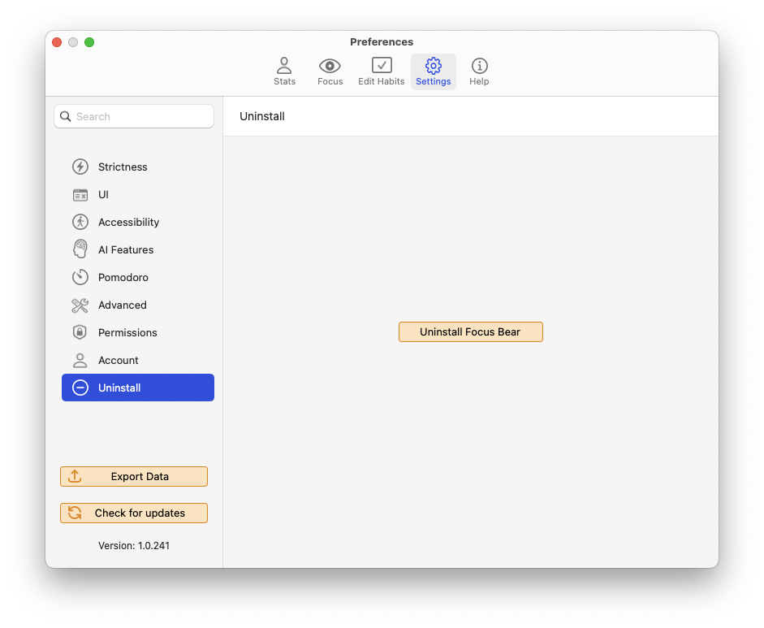Click the upload icon on Export Data
764x628 pixels.
click(x=75, y=476)
